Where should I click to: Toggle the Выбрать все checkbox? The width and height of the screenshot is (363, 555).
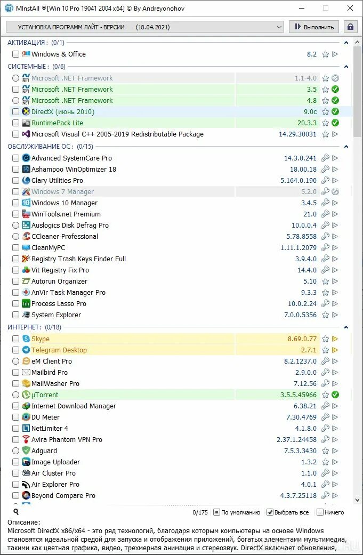click(x=270, y=512)
